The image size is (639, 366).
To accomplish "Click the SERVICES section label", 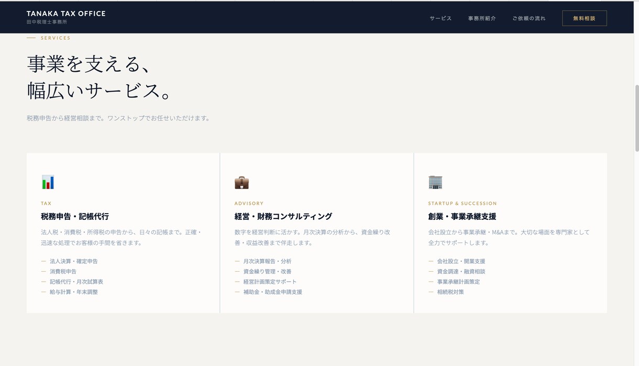I will [x=56, y=38].
